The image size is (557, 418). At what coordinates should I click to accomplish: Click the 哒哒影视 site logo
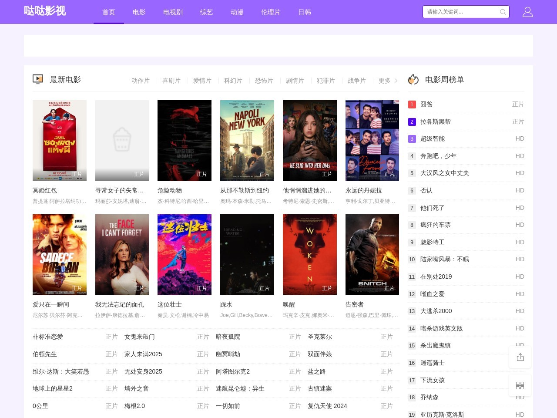click(45, 11)
